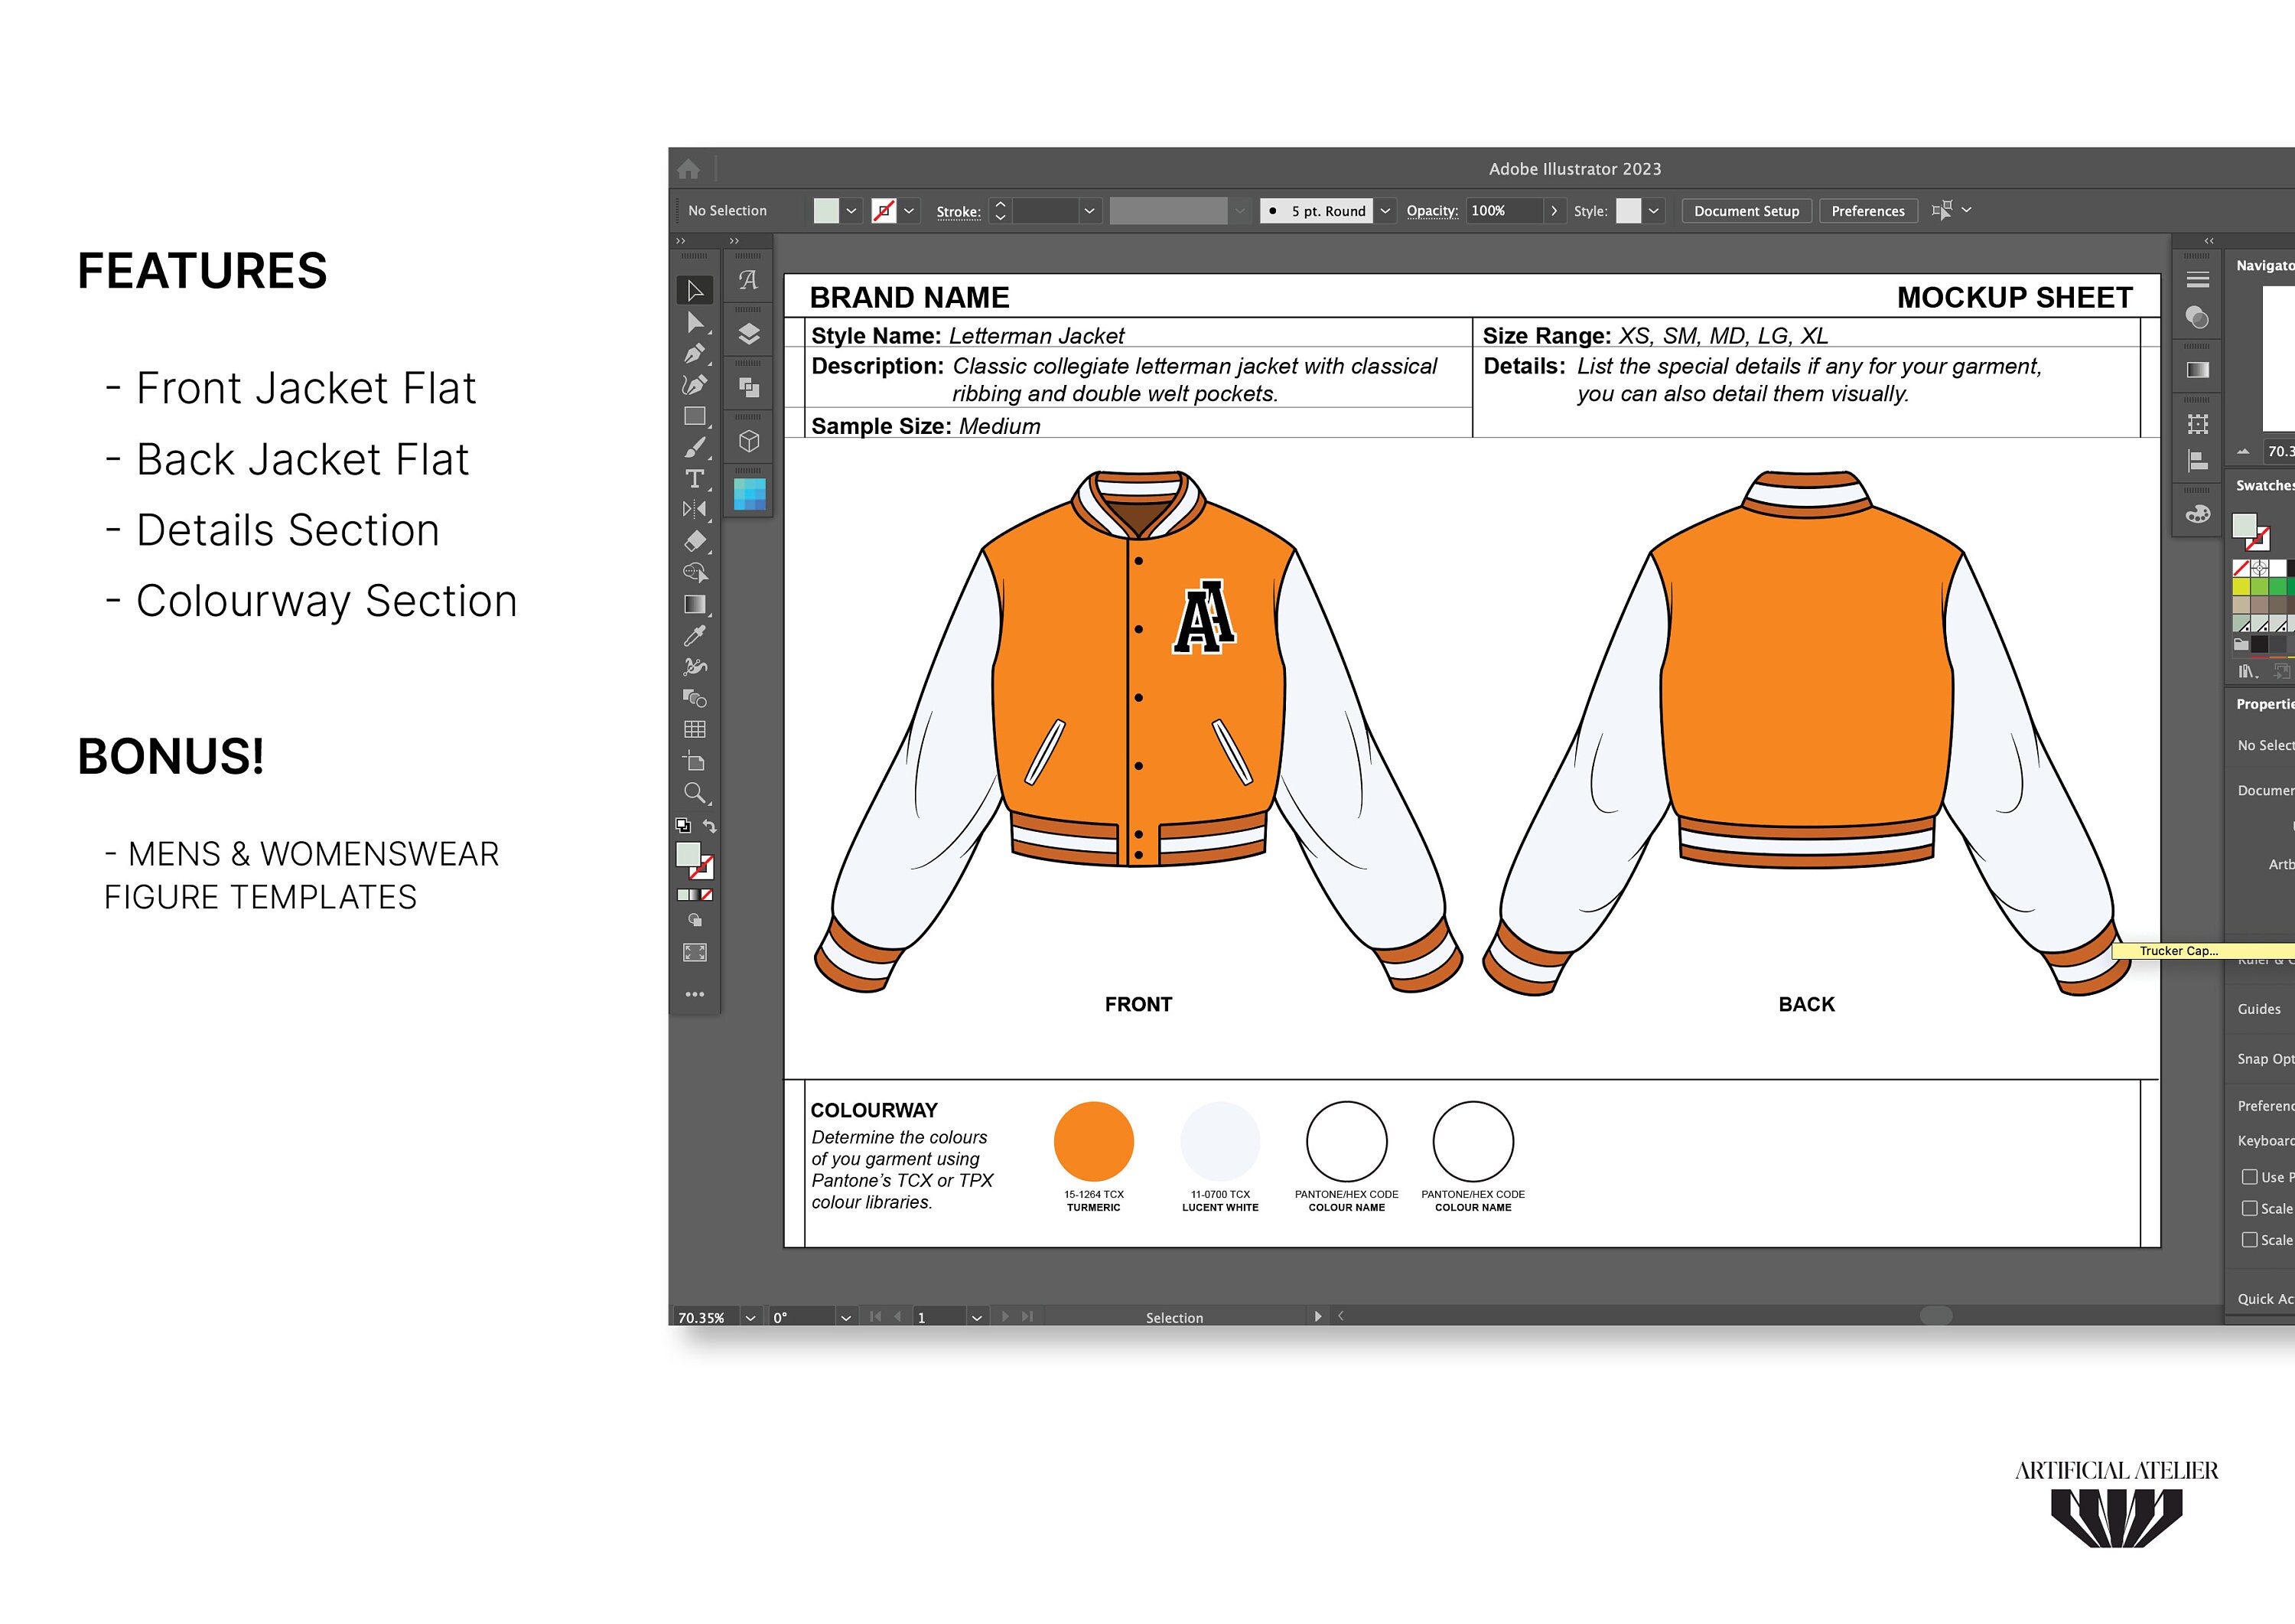Swap fill and stroke colors
2295x1624 pixels.
710,826
